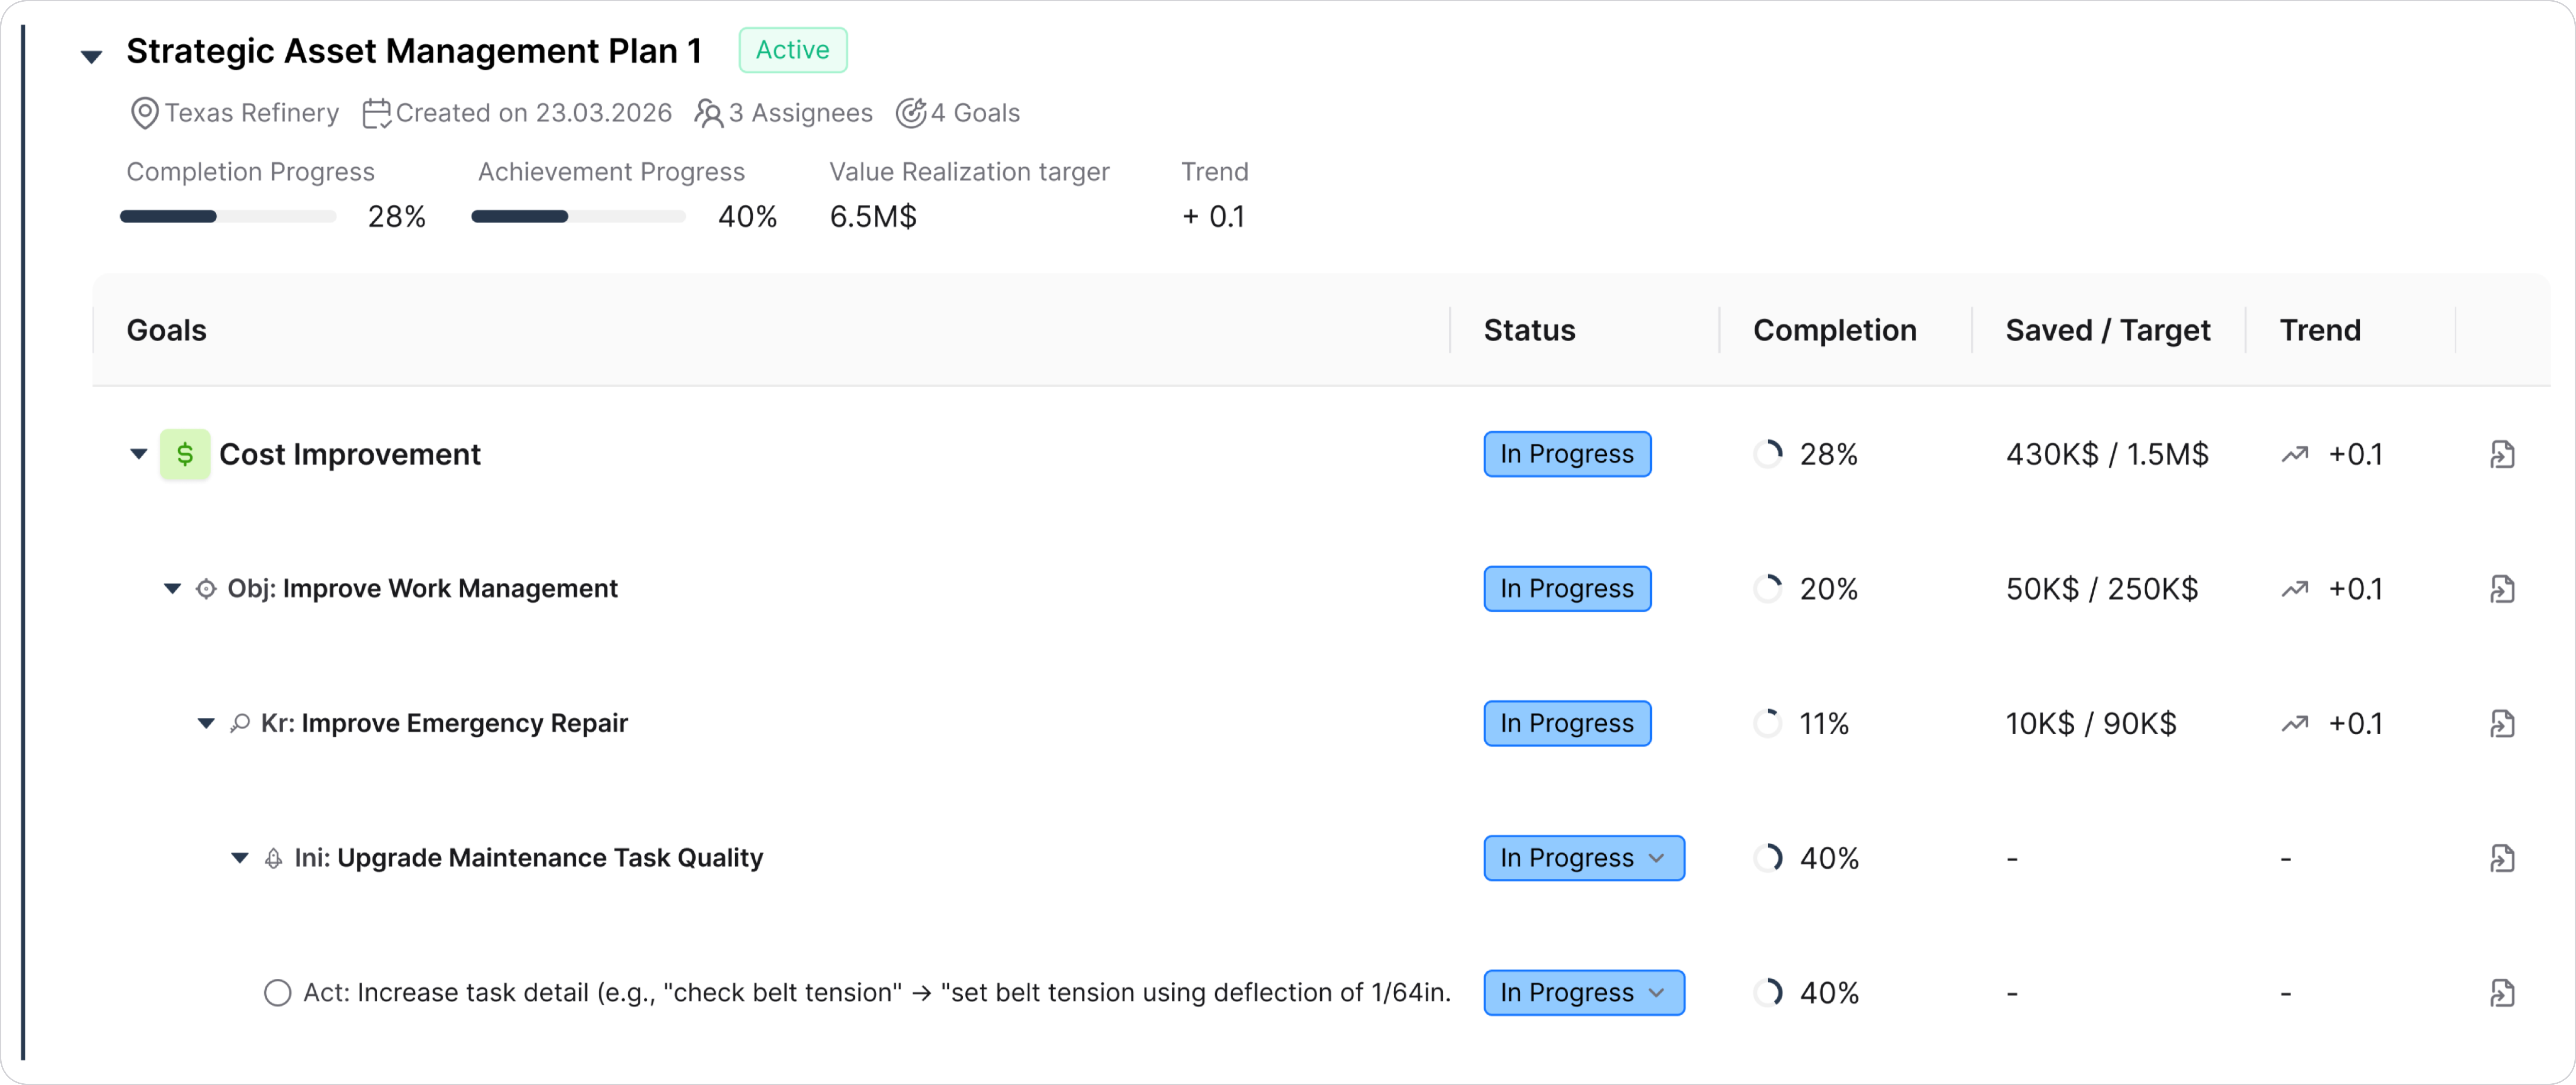Open document icon in Cost Improvement row
This screenshot has width=2576, height=1085.
pos(2502,455)
